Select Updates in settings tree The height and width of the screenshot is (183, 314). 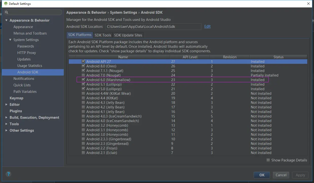point(24,59)
